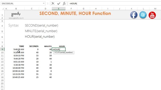Click cell with time 5:38:38 PM
Screen dimensions: 161x90
[x=16, y=65]
